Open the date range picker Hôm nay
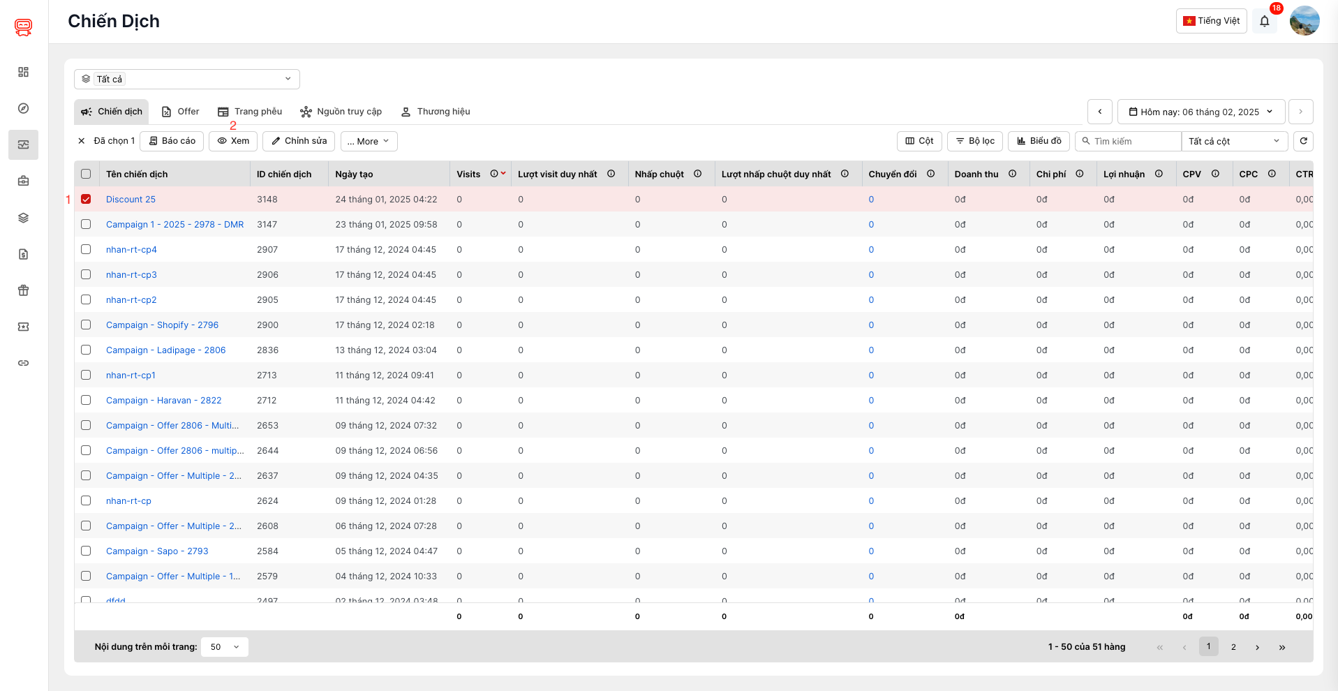1338x691 pixels. [x=1201, y=112]
